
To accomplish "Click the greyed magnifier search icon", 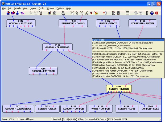I will (31, 13).
